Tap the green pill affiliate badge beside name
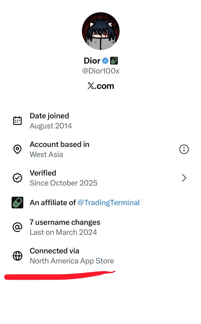Viewport: 201px width, 324px height. (x=114, y=61)
